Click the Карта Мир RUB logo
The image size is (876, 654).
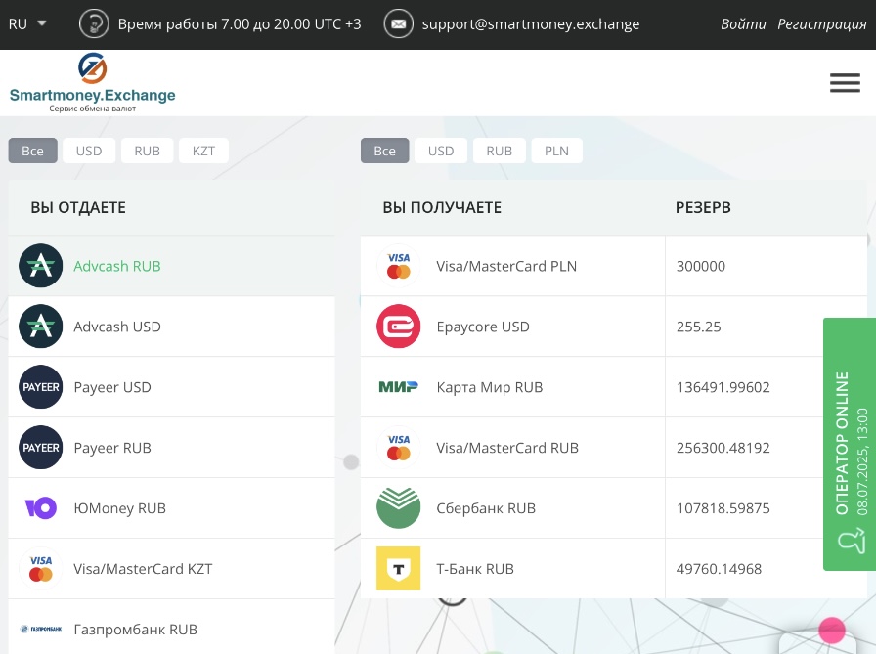click(398, 387)
